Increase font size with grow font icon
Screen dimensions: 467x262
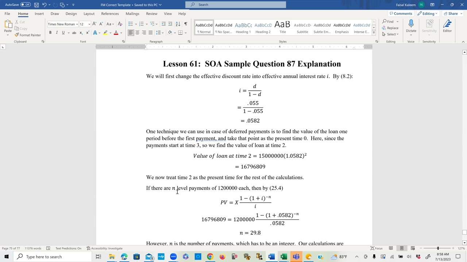(94, 24)
